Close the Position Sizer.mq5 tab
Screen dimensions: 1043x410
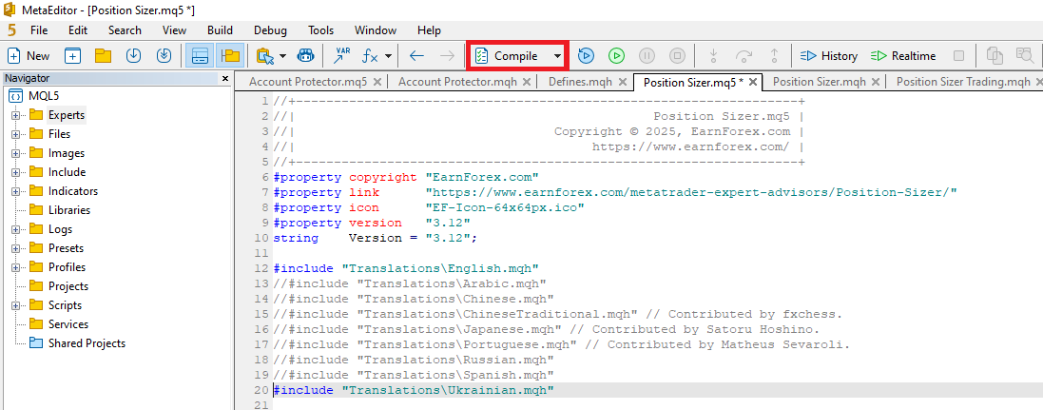(753, 82)
